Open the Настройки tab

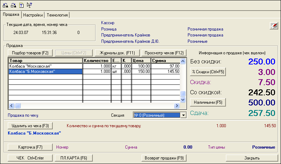pyautogui.click(x=33, y=15)
